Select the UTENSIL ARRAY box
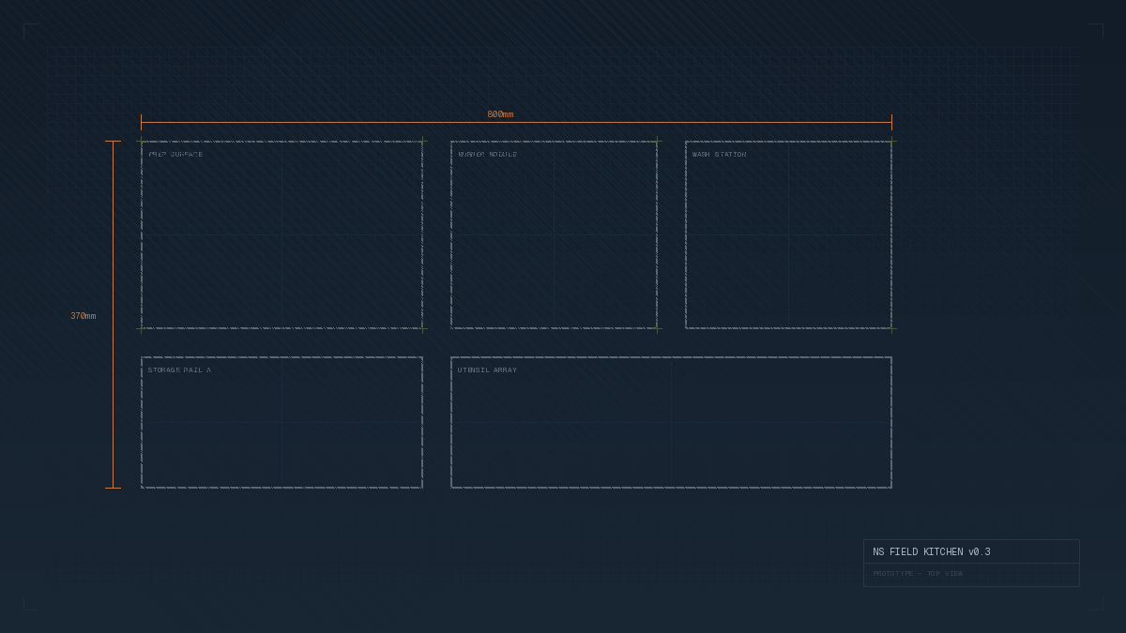 point(671,422)
